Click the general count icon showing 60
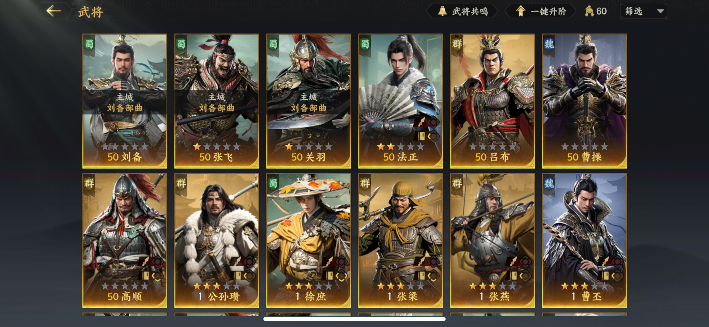The height and width of the screenshot is (327, 709). tap(589, 11)
